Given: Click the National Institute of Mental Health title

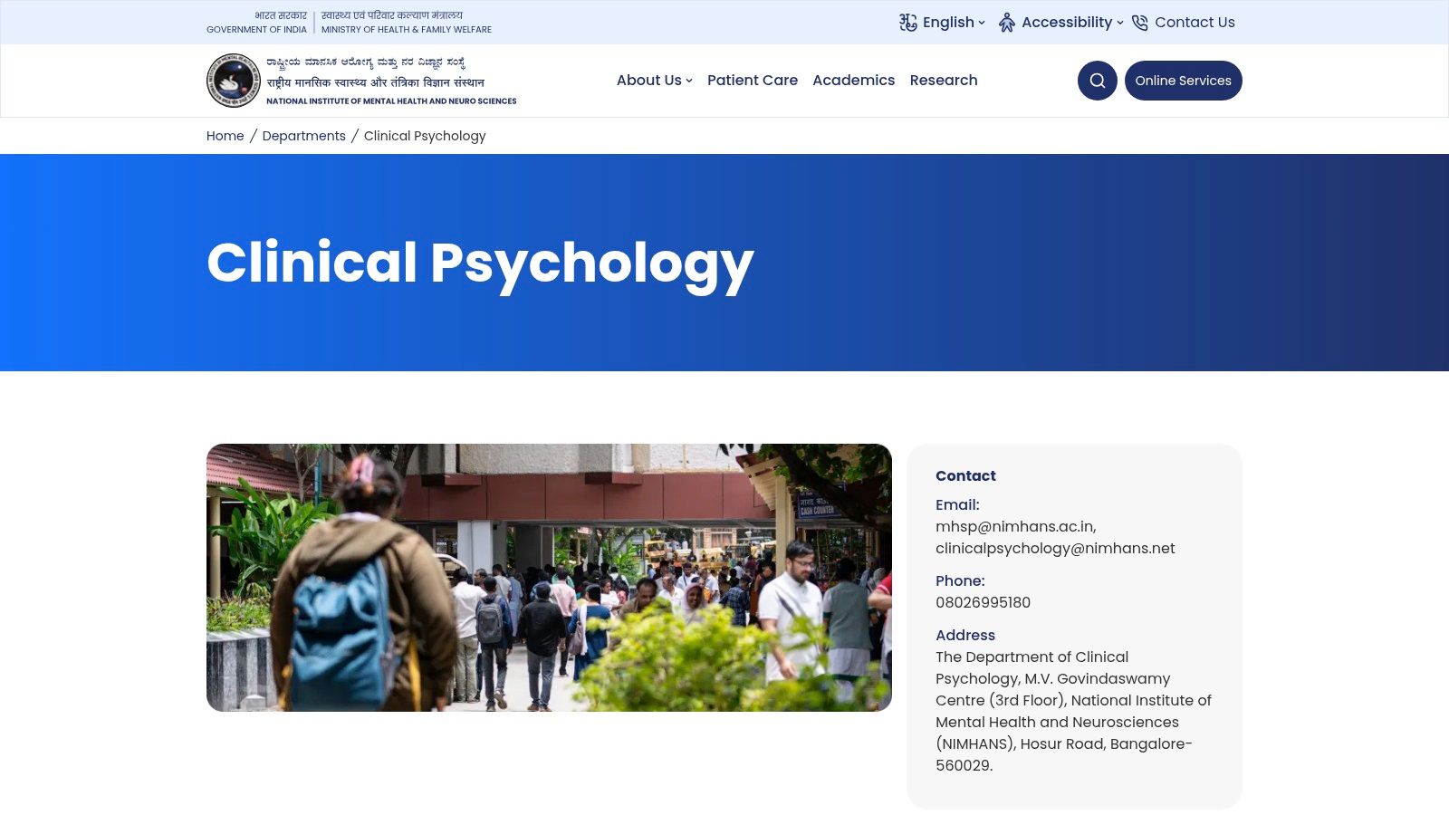Looking at the screenshot, I should pyautogui.click(x=391, y=101).
